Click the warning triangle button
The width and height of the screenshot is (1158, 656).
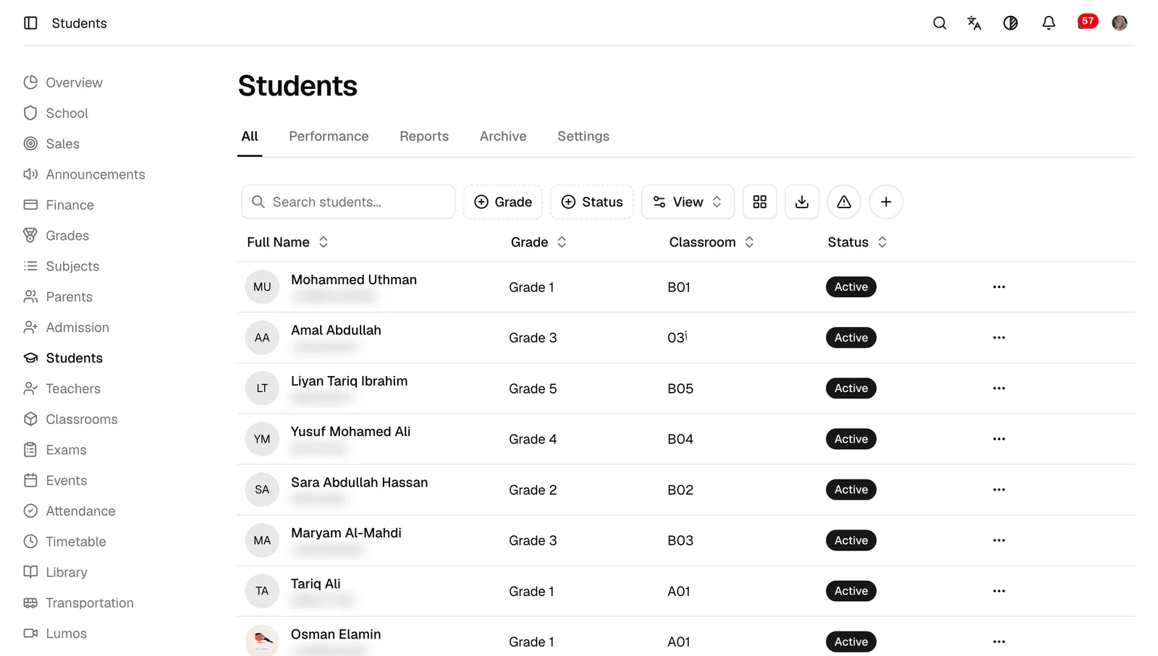pos(844,202)
